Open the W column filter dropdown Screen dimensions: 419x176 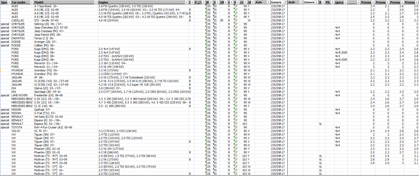(211, 2)
